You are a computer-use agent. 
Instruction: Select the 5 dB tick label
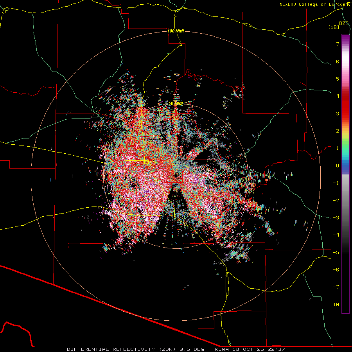tap(338, 79)
